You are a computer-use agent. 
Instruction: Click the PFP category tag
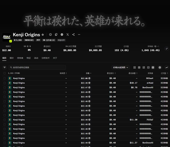[x=38, y=40]
